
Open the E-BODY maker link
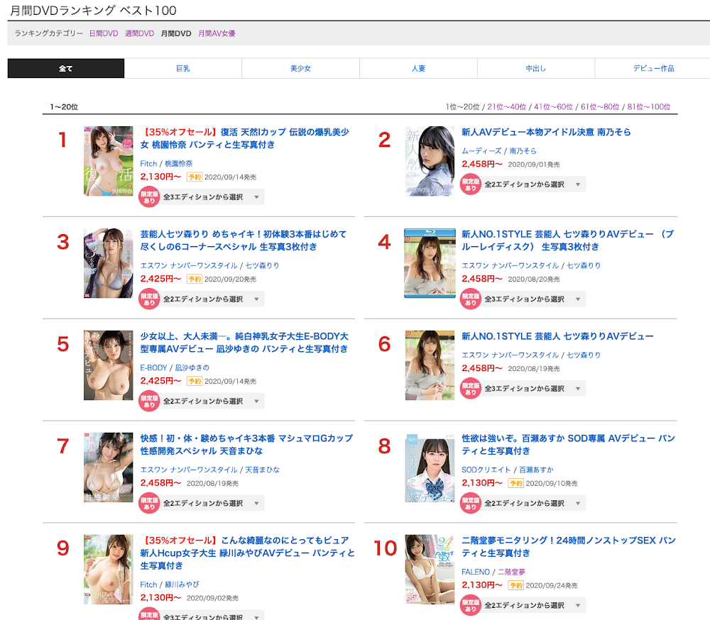pyautogui.click(x=153, y=368)
